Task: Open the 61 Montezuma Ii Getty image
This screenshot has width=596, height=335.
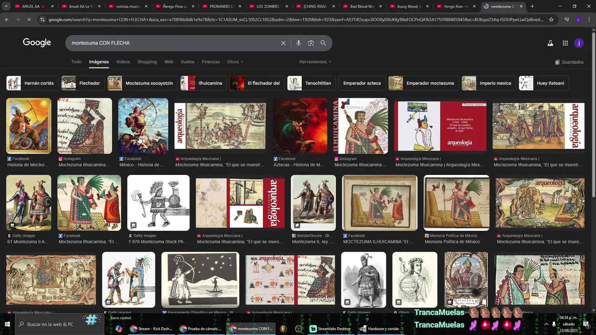Action: (x=29, y=203)
